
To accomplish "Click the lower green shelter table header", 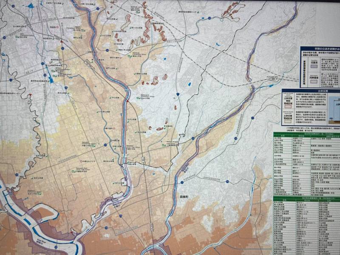I will (306, 198).
